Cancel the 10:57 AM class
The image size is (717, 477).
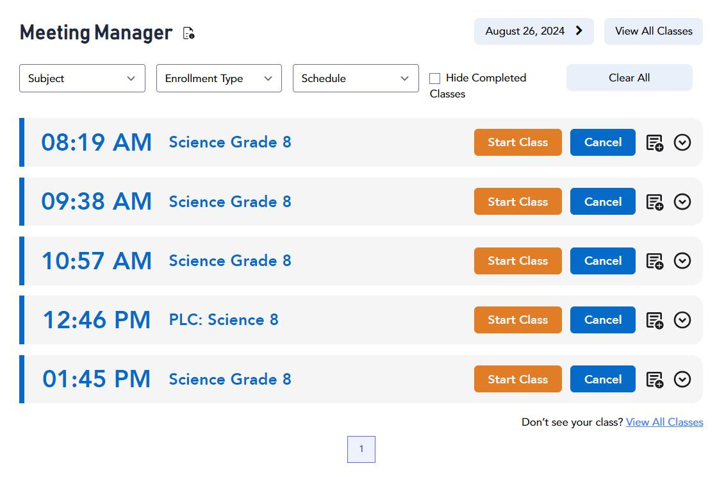click(603, 261)
